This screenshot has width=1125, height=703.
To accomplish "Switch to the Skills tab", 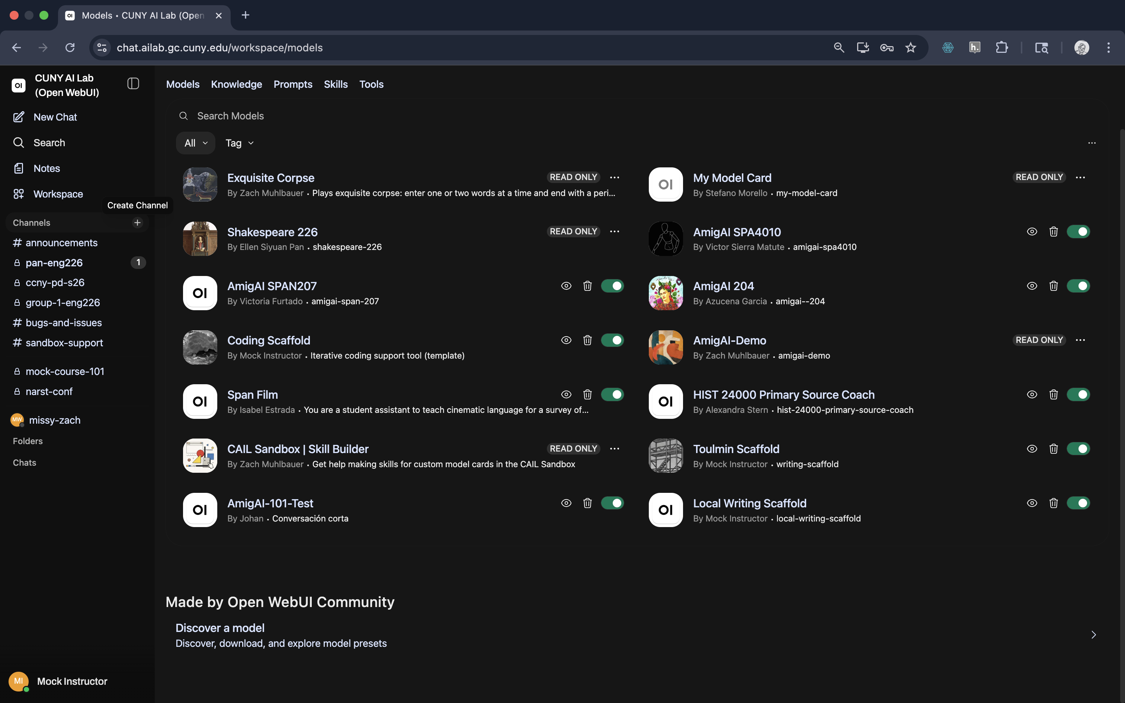I will tap(336, 85).
